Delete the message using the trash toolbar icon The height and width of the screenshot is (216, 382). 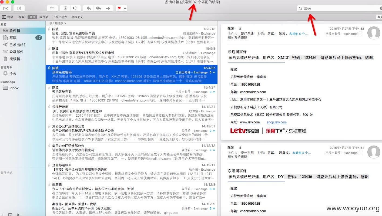tap(65, 8)
